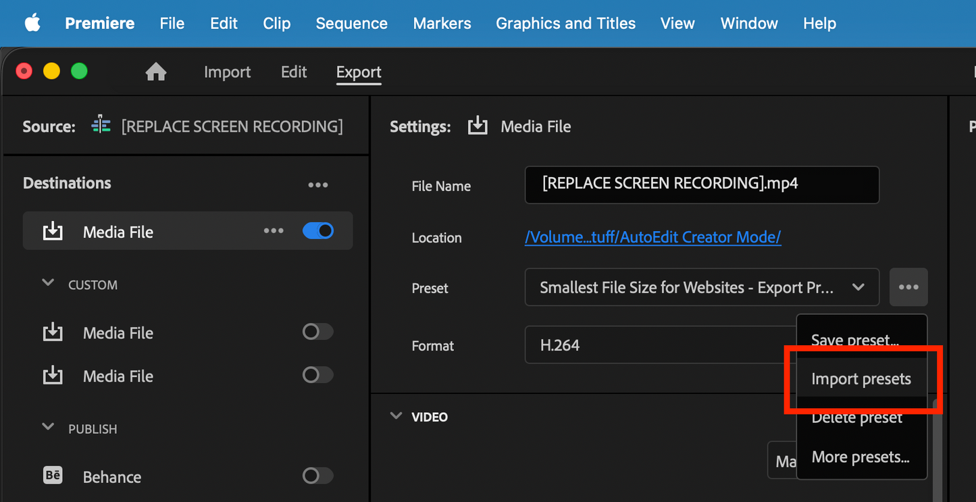Click the Behance logo icon
976x502 pixels.
53,476
